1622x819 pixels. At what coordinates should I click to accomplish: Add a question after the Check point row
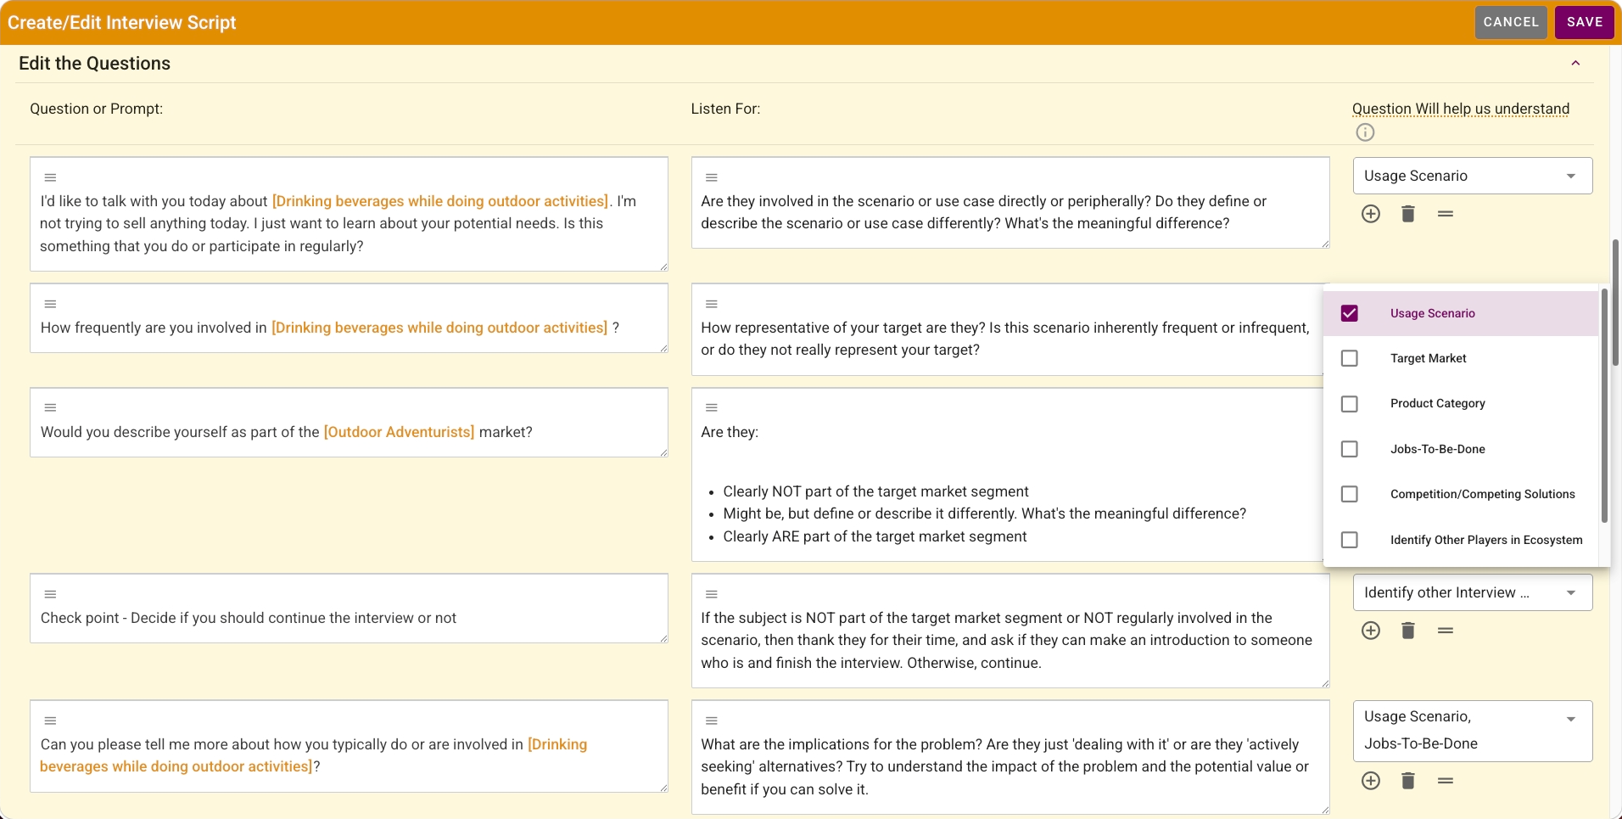pos(1371,631)
